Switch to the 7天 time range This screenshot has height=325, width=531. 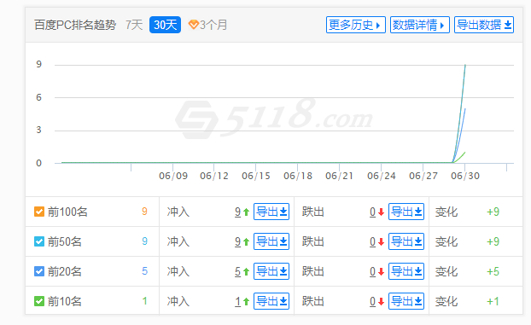pos(134,25)
